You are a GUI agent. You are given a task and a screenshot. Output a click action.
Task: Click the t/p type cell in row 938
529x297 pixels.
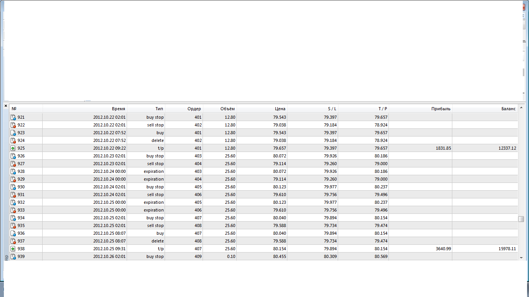point(146,249)
